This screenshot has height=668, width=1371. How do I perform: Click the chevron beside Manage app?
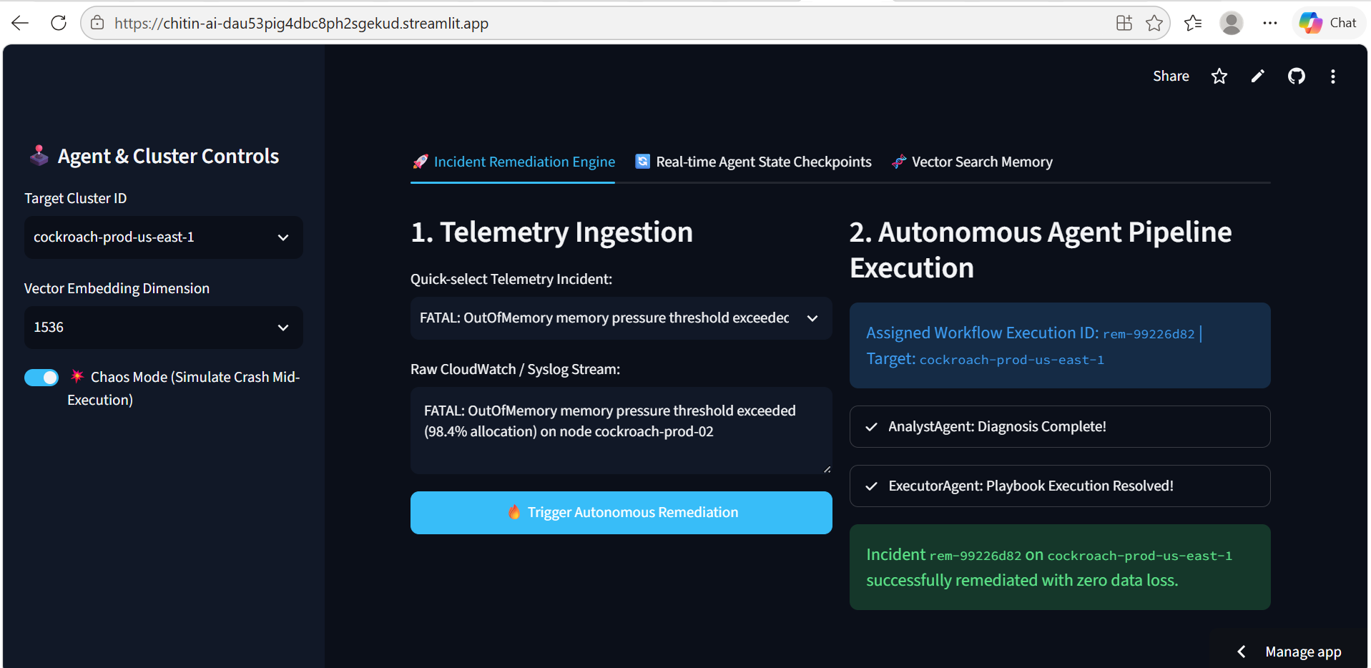(1242, 652)
